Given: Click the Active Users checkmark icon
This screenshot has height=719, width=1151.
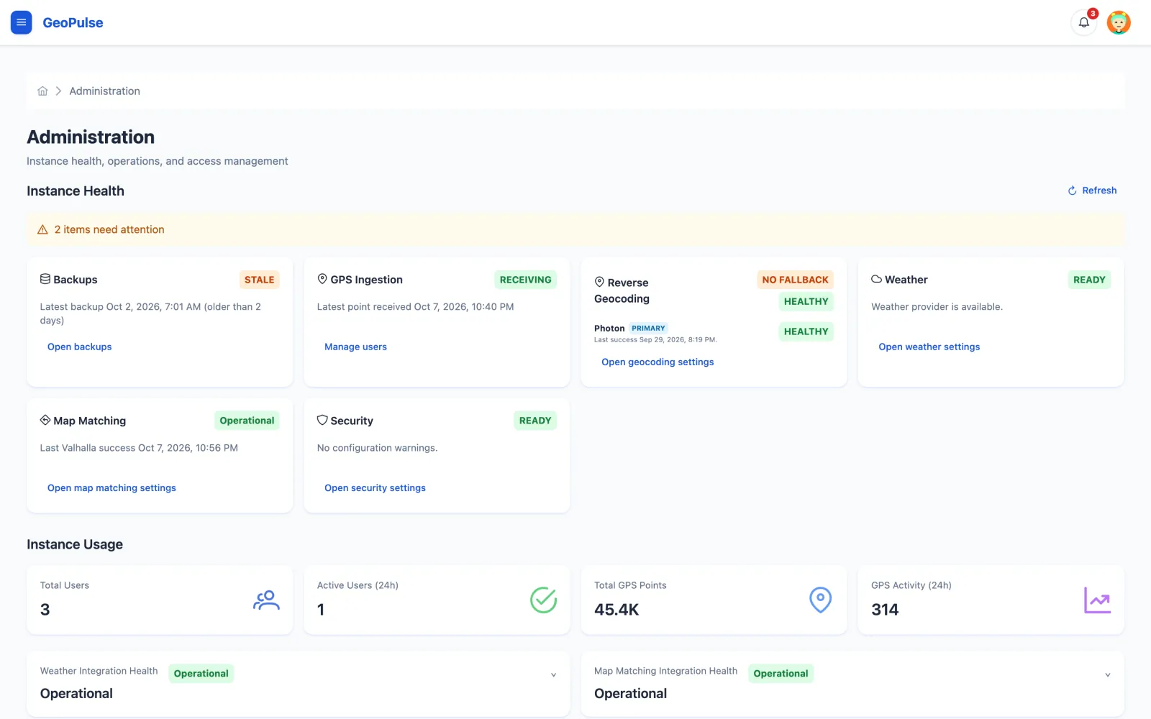Looking at the screenshot, I should 543,600.
